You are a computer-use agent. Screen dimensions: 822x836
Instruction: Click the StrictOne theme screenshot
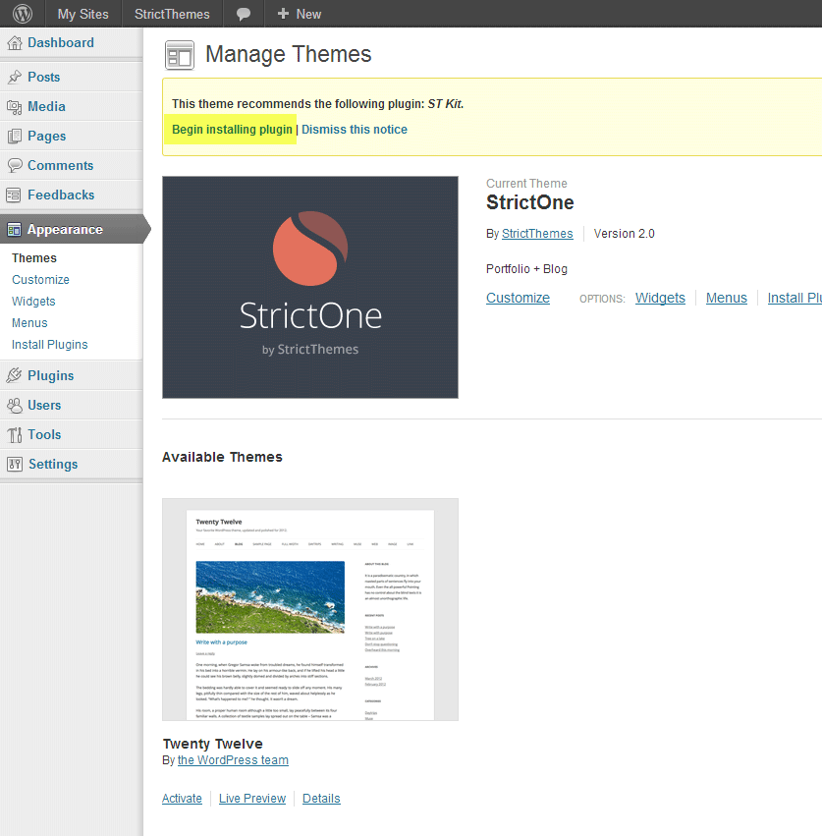click(309, 287)
